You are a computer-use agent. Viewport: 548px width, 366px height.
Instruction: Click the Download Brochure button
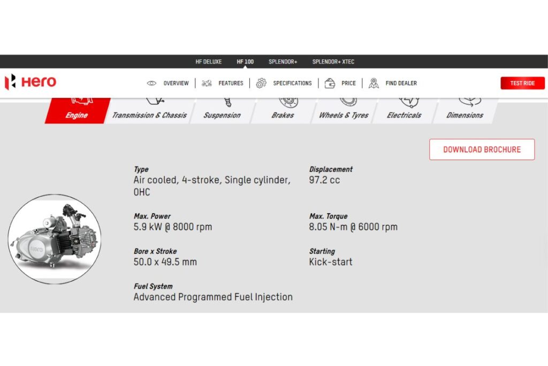click(482, 150)
